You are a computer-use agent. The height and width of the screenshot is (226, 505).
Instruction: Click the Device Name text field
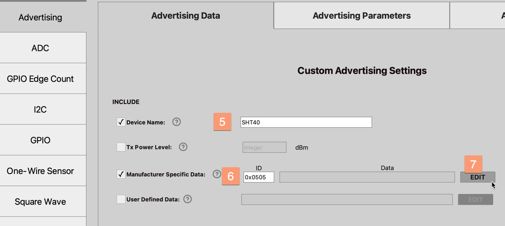point(306,122)
